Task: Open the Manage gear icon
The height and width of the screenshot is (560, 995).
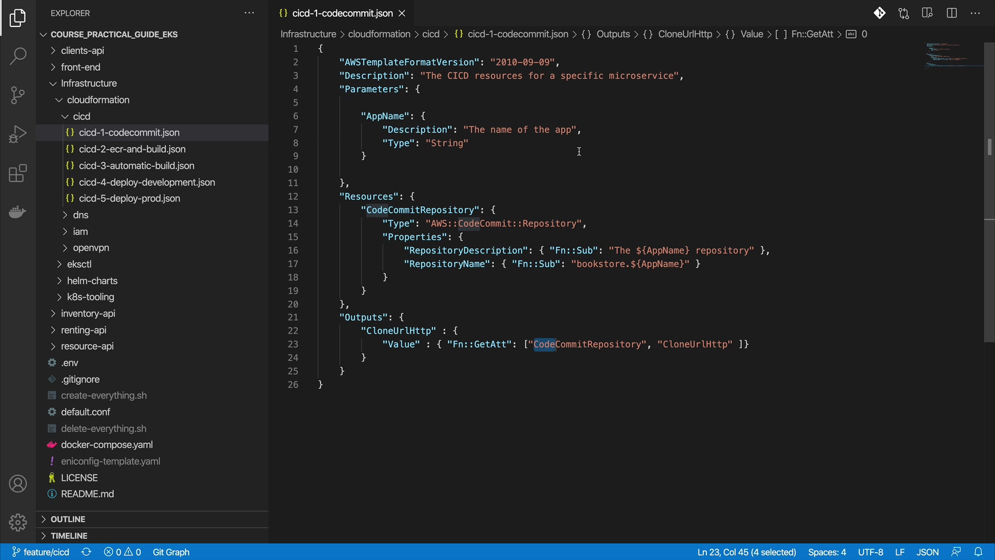Action: (x=18, y=522)
